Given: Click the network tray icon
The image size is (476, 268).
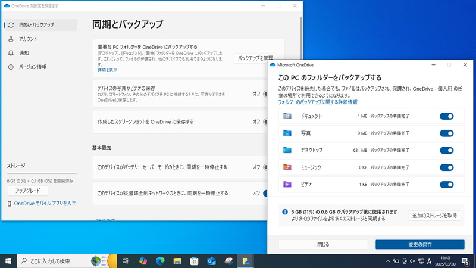Looking at the screenshot, I should tap(421, 261).
